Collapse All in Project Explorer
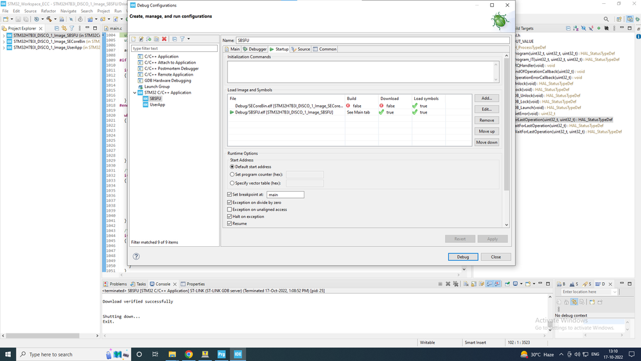641x361 pixels. (x=57, y=28)
